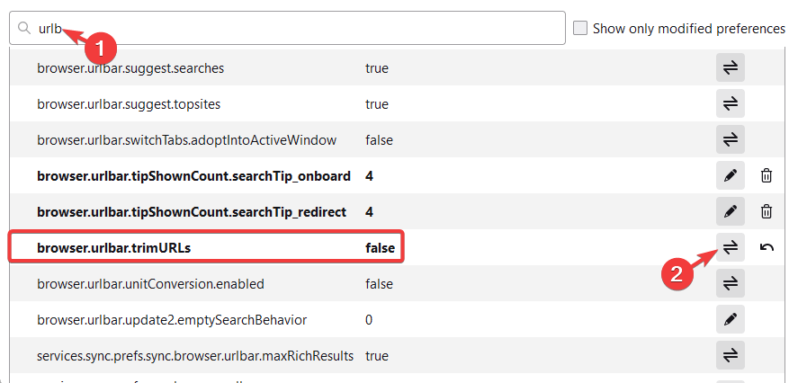789x383 pixels.
Task: Reset browser.urlbar.trimURLs to default
Action: 767,247
